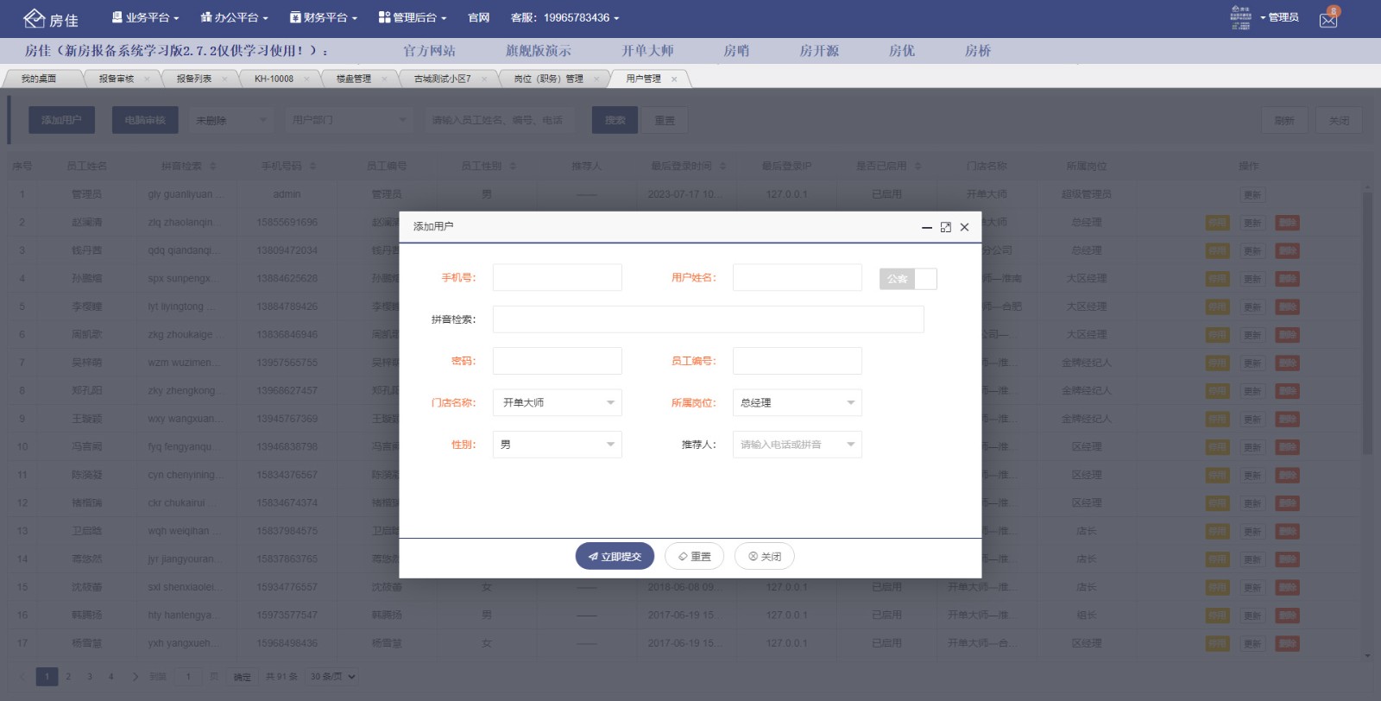Open the 未删除 filter dropdown
Image resolution: width=1381 pixels, height=701 pixels.
231,121
